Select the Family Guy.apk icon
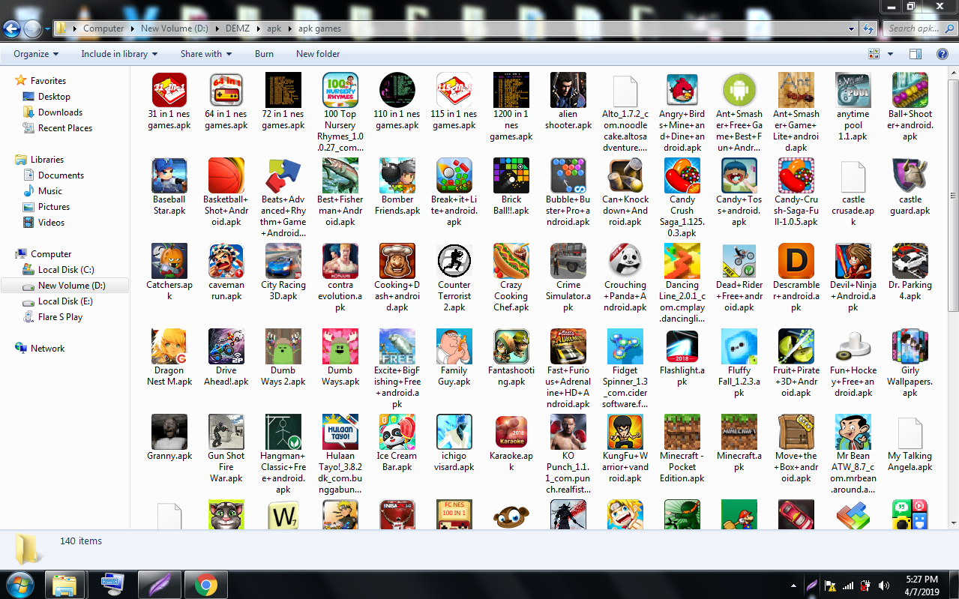This screenshot has height=599, width=959. click(454, 346)
